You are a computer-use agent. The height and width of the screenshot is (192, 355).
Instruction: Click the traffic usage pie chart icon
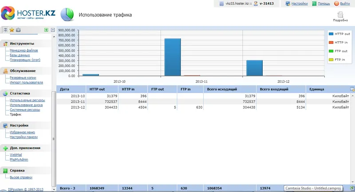(67, 15)
